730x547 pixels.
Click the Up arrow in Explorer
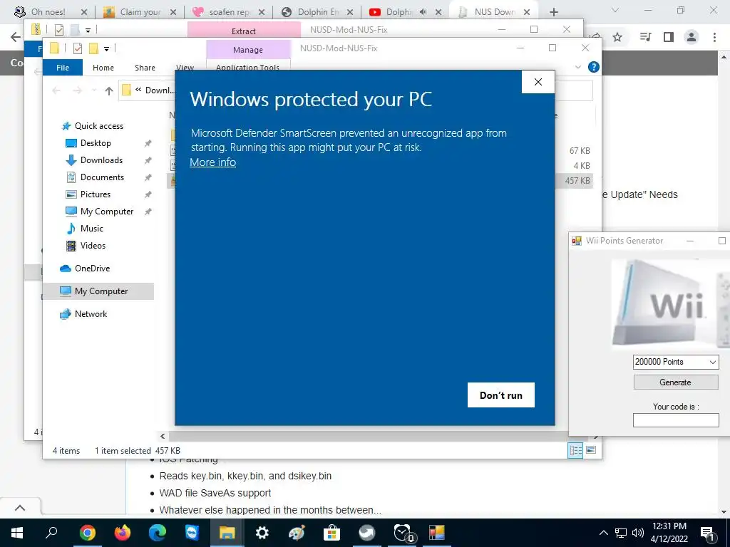point(109,90)
